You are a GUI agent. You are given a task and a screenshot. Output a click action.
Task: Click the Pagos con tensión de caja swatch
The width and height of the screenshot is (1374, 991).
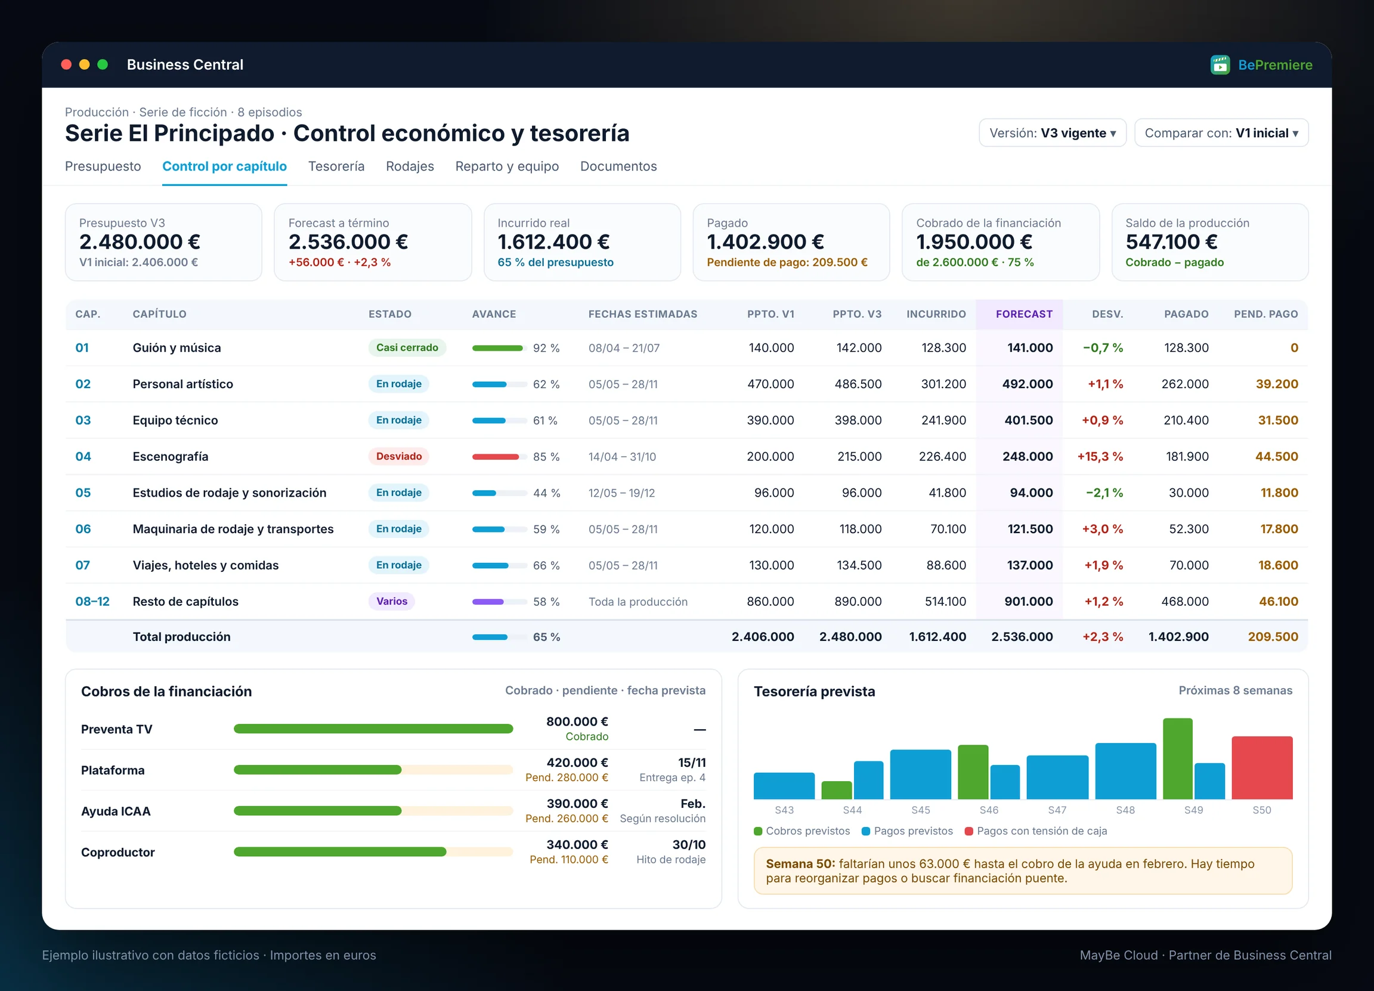(x=968, y=831)
